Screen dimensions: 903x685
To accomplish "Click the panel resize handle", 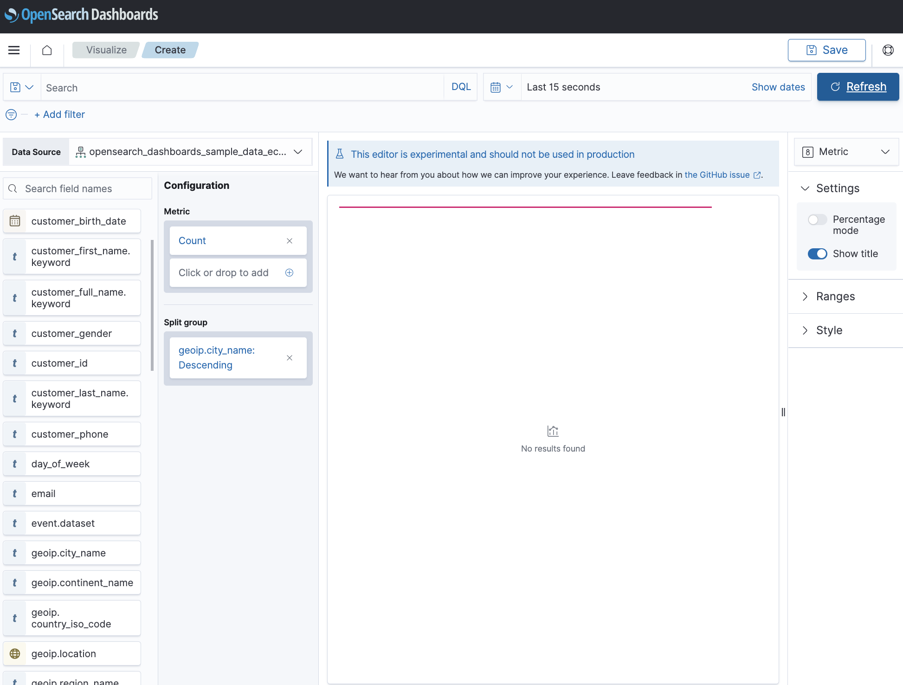I will point(783,412).
